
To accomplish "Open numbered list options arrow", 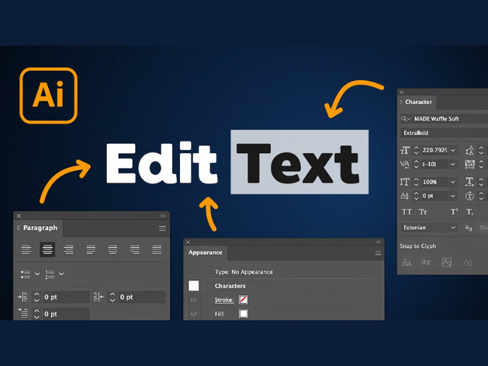I will pos(62,274).
